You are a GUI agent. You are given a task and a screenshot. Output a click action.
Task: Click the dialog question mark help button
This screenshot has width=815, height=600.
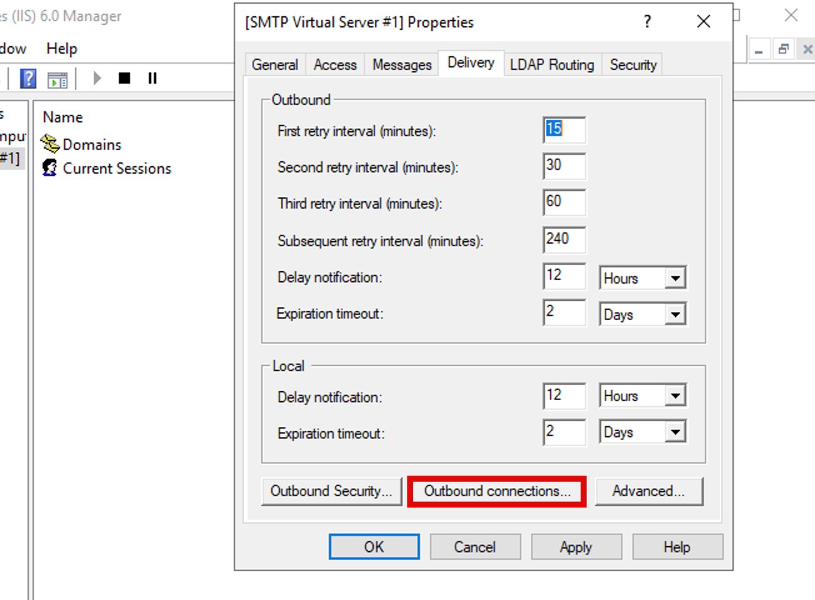(x=647, y=21)
